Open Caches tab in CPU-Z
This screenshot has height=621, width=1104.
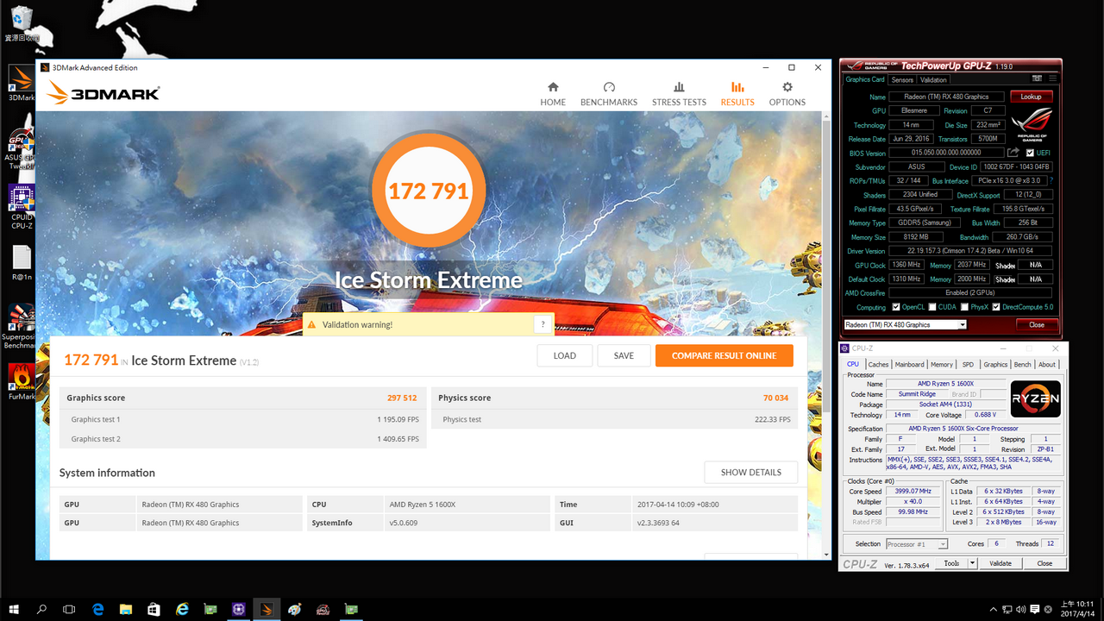click(x=878, y=364)
